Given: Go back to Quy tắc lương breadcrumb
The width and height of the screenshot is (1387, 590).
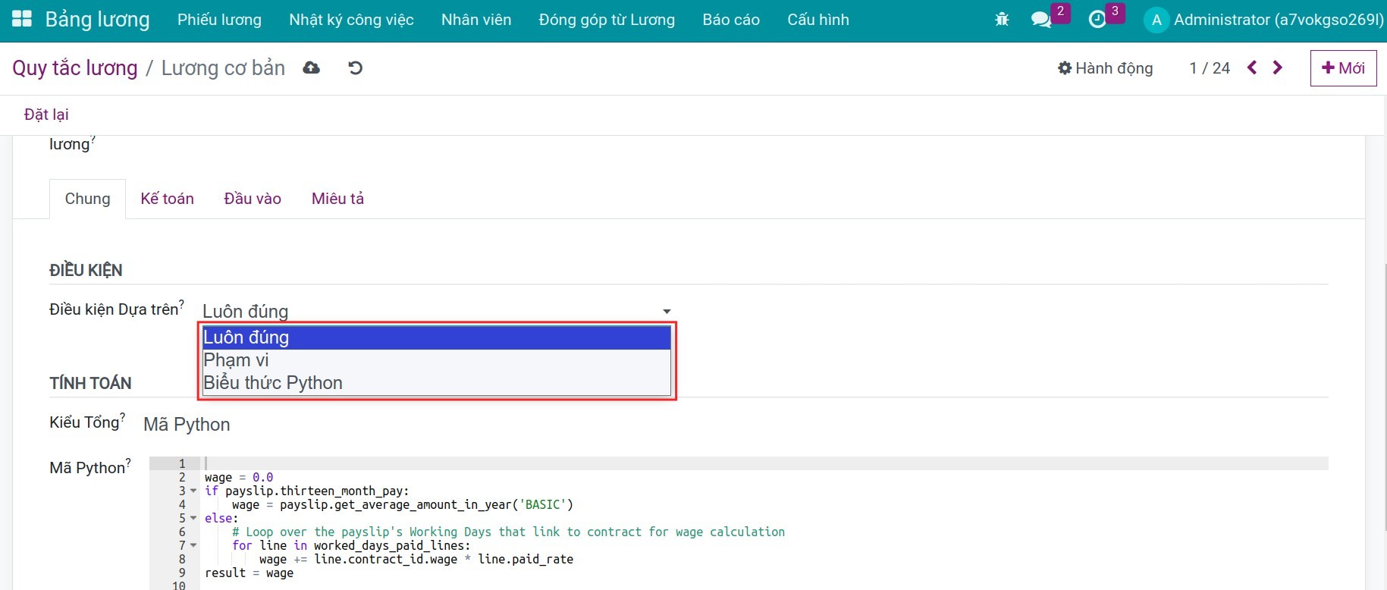Looking at the screenshot, I should click(75, 68).
